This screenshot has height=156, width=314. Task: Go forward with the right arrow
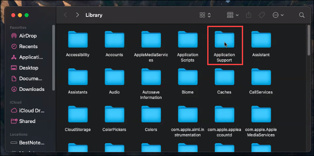tap(78, 15)
